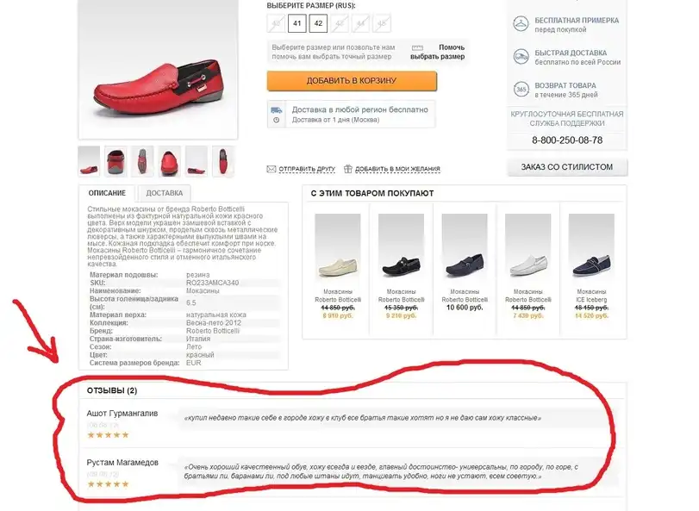Click the envelope icon for ОТПРАВИТЬ ДРУГУ
The image size is (699, 511).
[271, 169]
